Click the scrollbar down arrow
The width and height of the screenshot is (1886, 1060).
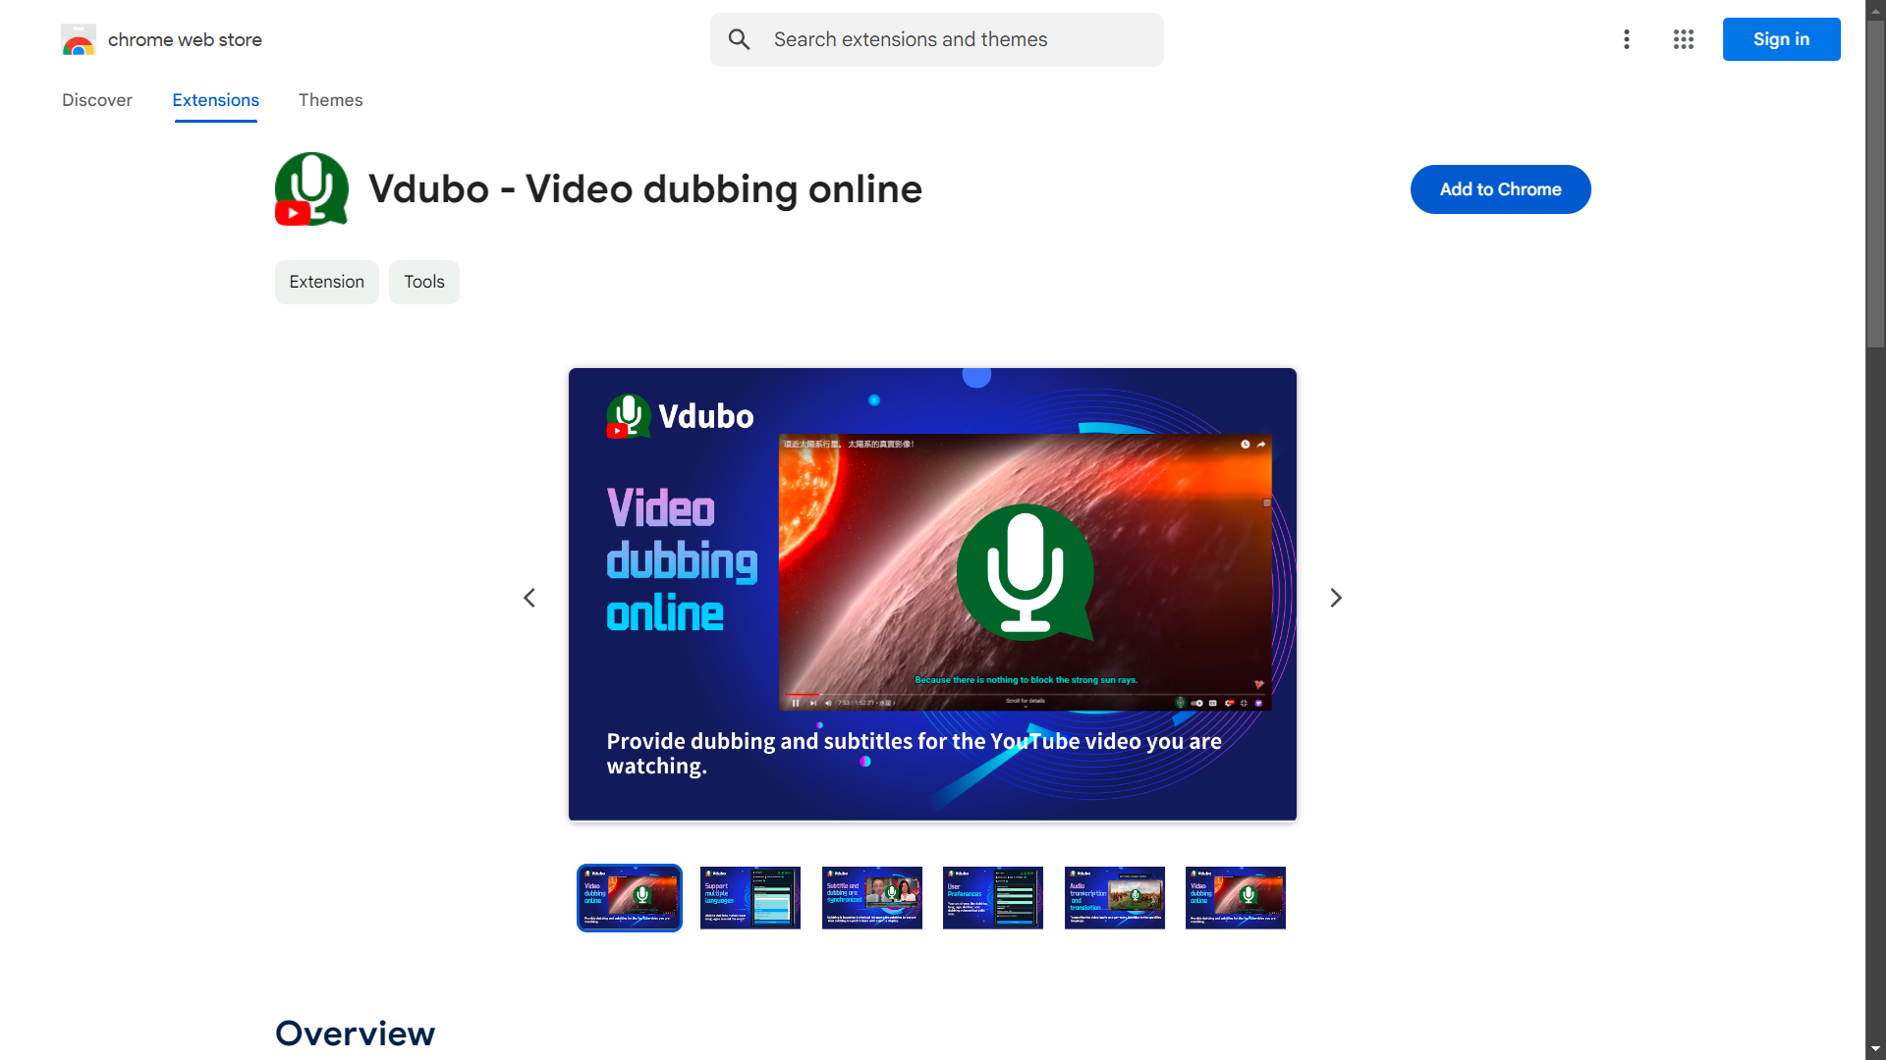point(1875,1049)
